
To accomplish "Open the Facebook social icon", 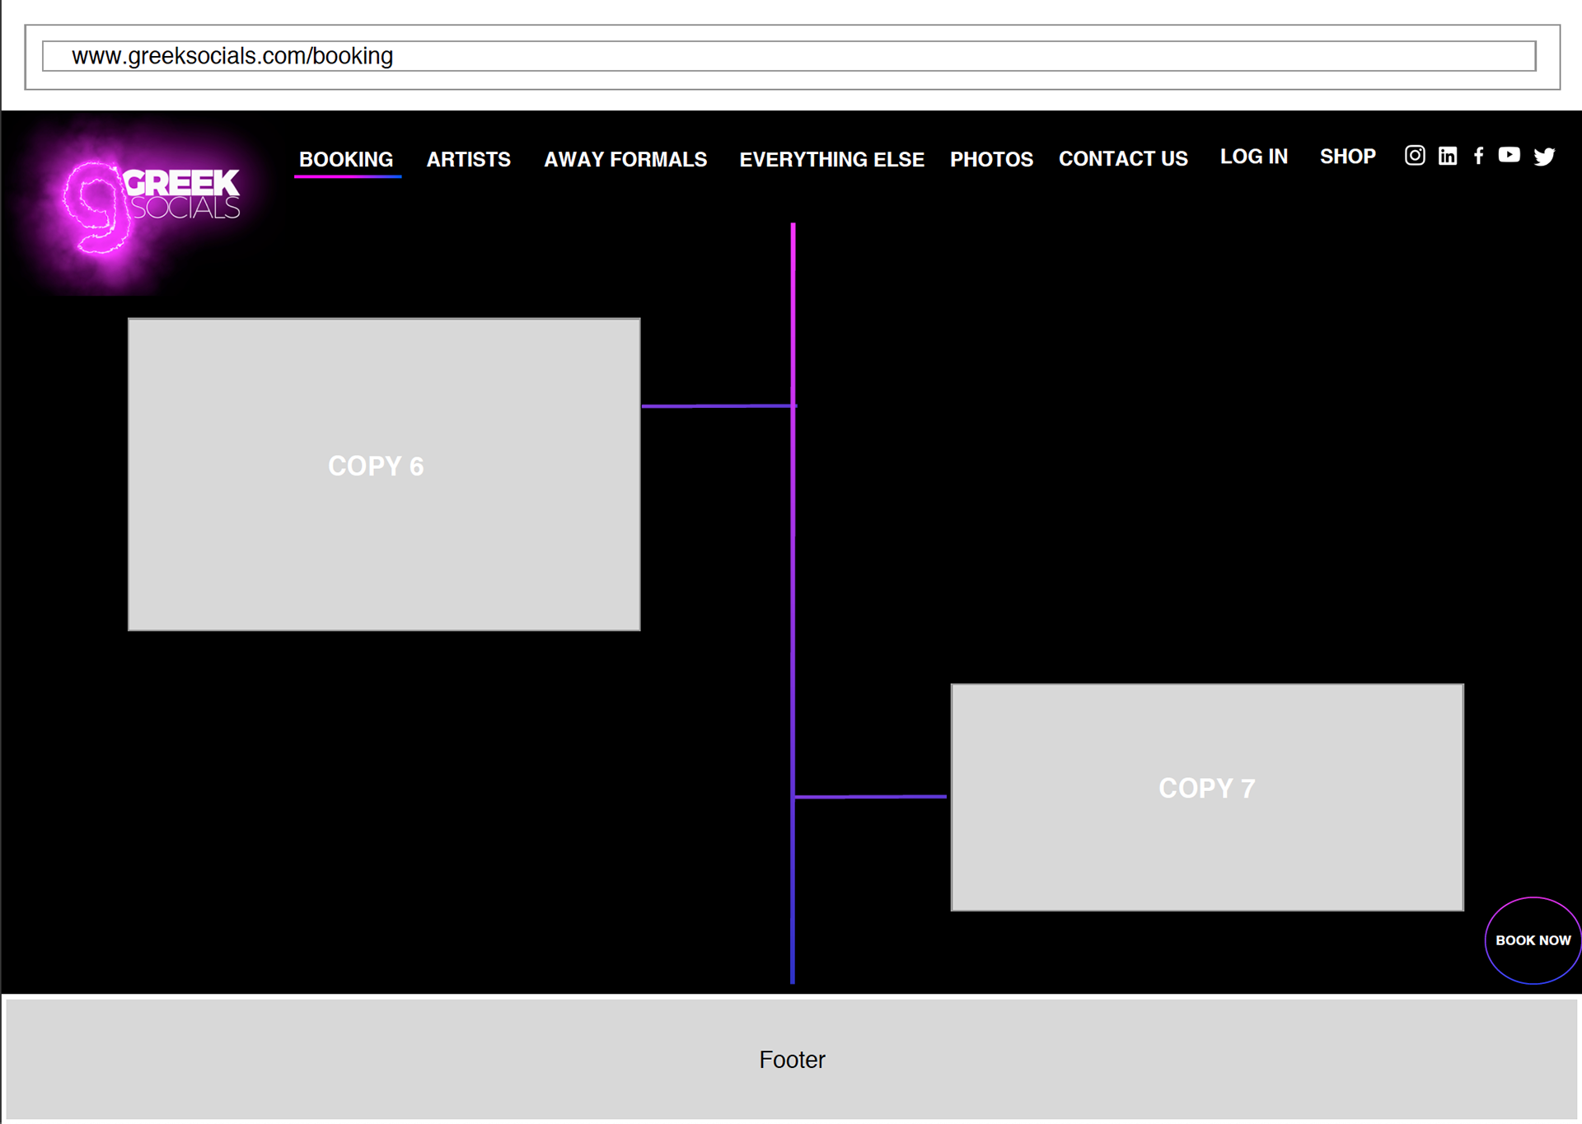I will (x=1479, y=156).
